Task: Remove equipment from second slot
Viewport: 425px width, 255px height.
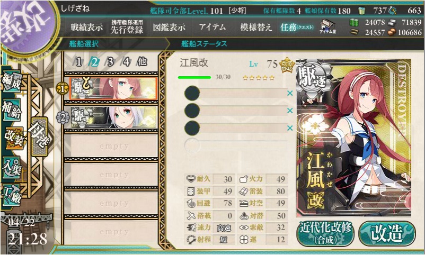Action: tap(290, 111)
